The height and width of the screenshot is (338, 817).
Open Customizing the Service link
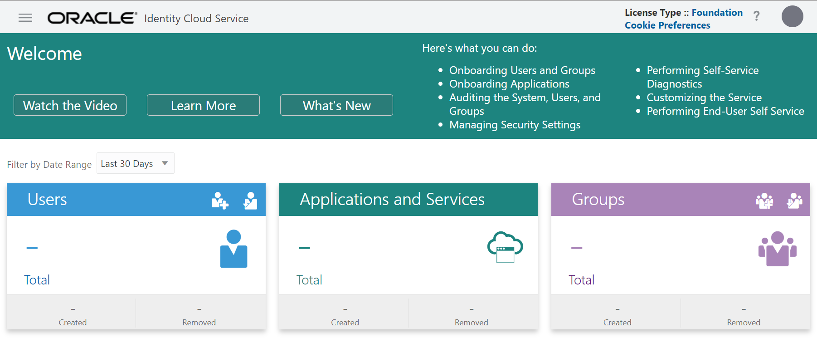(704, 98)
